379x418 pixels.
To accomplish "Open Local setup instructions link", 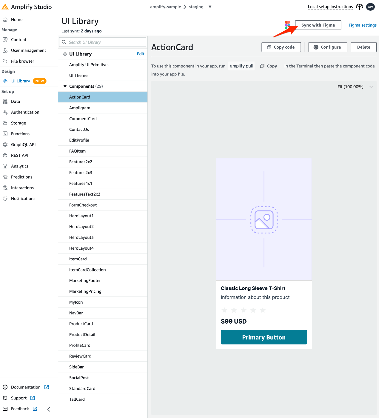I will coord(330,7).
